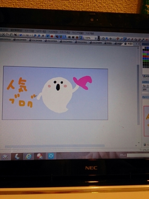Click the Redo arrow icon
This screenshot has width=149, height=199.
pyautogui.click(x=27, y=35)
